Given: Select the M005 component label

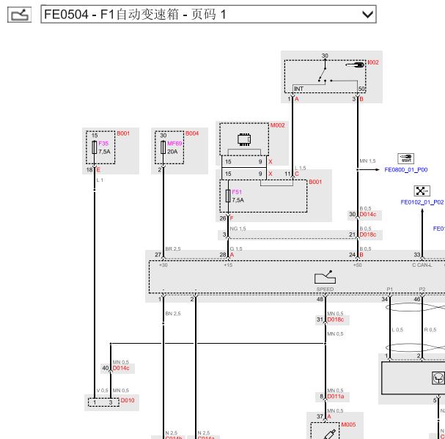Looking at the screenshot, I should (348, 424).
